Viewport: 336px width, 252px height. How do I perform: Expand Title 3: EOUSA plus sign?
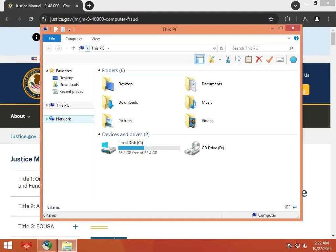point(75,227)
